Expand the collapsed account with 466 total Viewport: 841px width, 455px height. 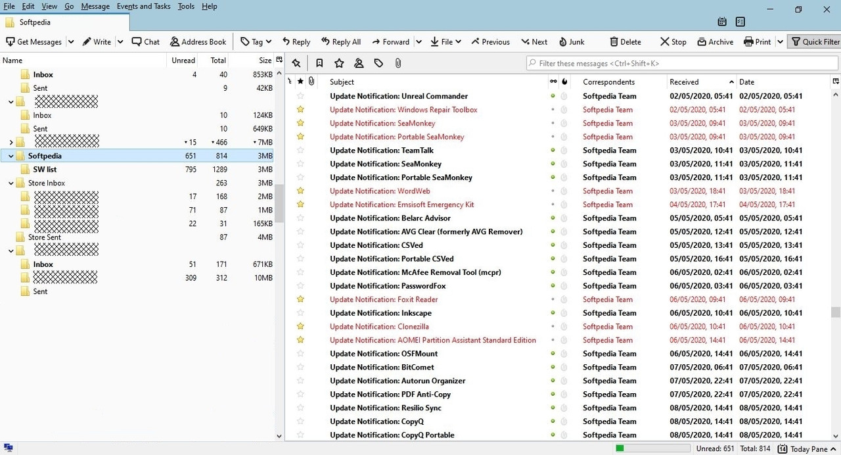tap(11, 142)
